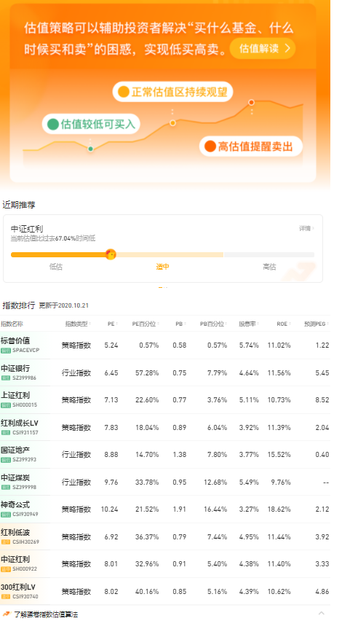The height and width of the screenshot is (621, 342).
Task: Collapse the 了解蛋卷指数估值算法 section chevron
Action: (322, 614)
